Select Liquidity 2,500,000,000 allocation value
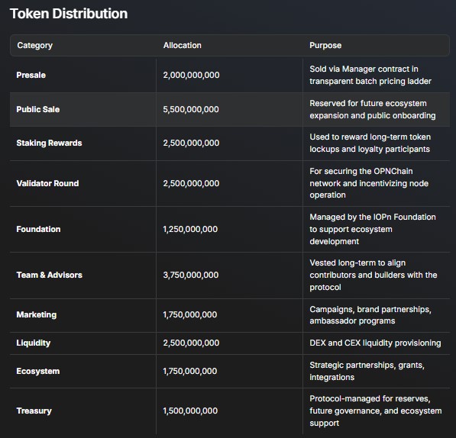 coord(192,343)
